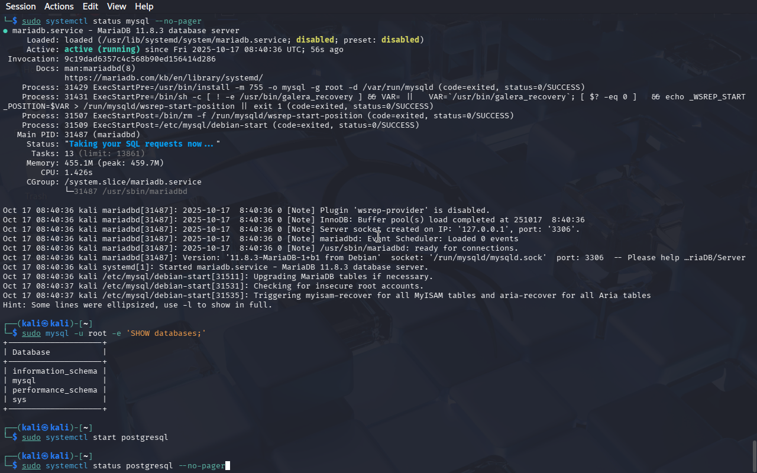The height and width of the screenshot is (473, 757).
Task: Click the man:mariadbd(8) docs reference
Action: point(99,69)
